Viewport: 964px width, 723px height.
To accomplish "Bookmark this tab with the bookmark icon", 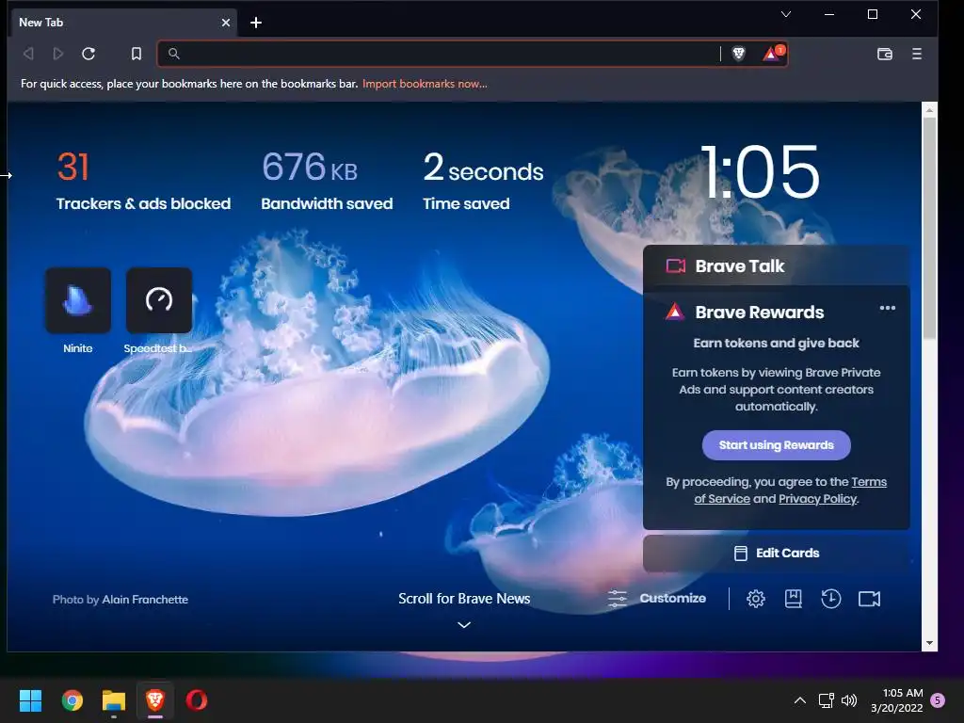I will point(137,54).
